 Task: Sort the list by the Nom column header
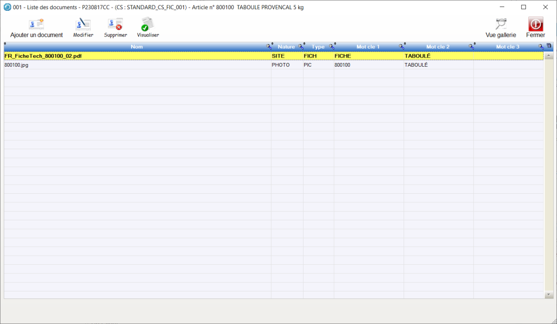click(x=137, y=47)
